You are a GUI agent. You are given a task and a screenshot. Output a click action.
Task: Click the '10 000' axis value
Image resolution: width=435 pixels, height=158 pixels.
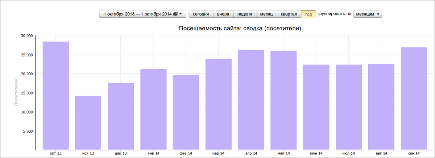click(26, 112)
